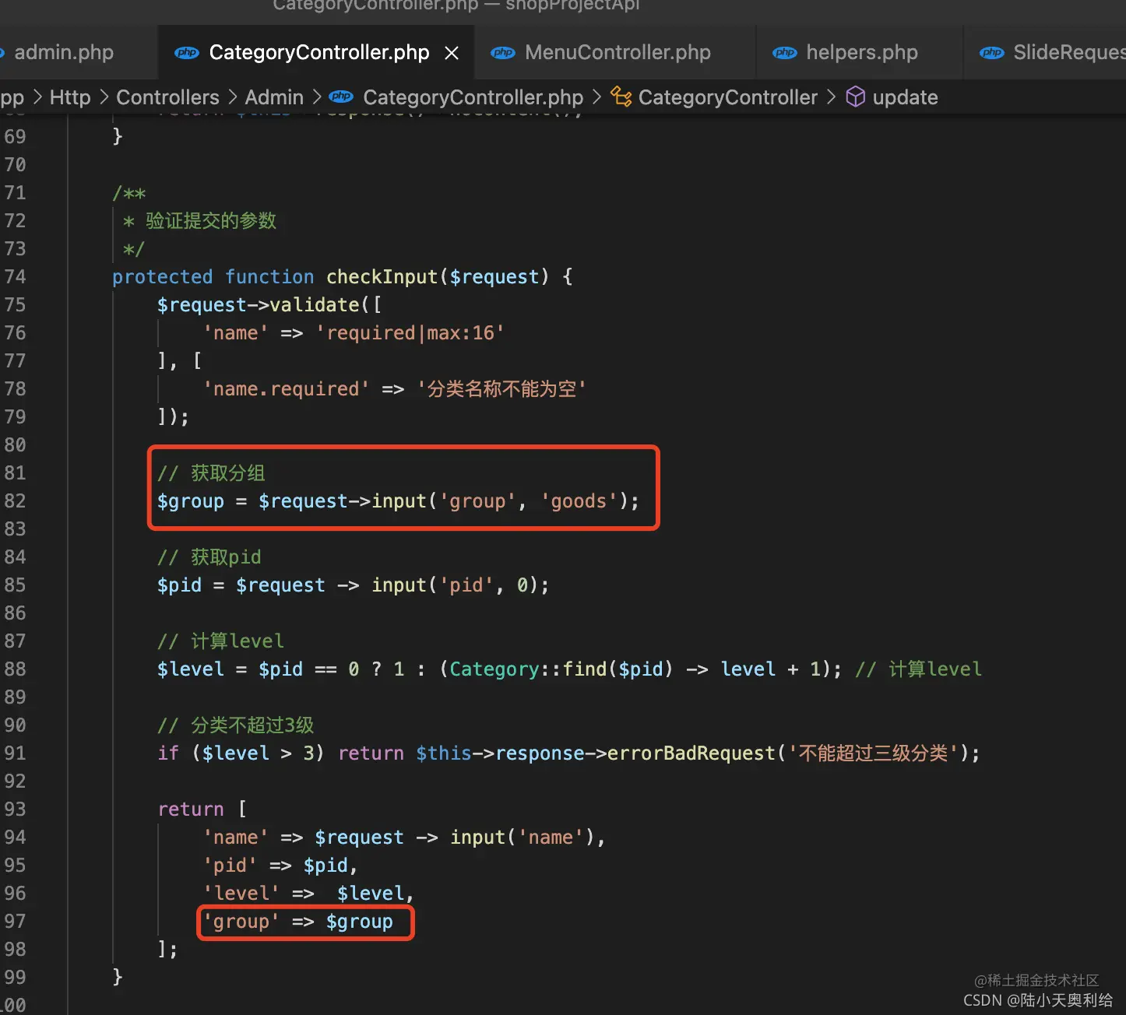Click the return keyword on line 93
1126x1015 pixels.
(191, 810)
